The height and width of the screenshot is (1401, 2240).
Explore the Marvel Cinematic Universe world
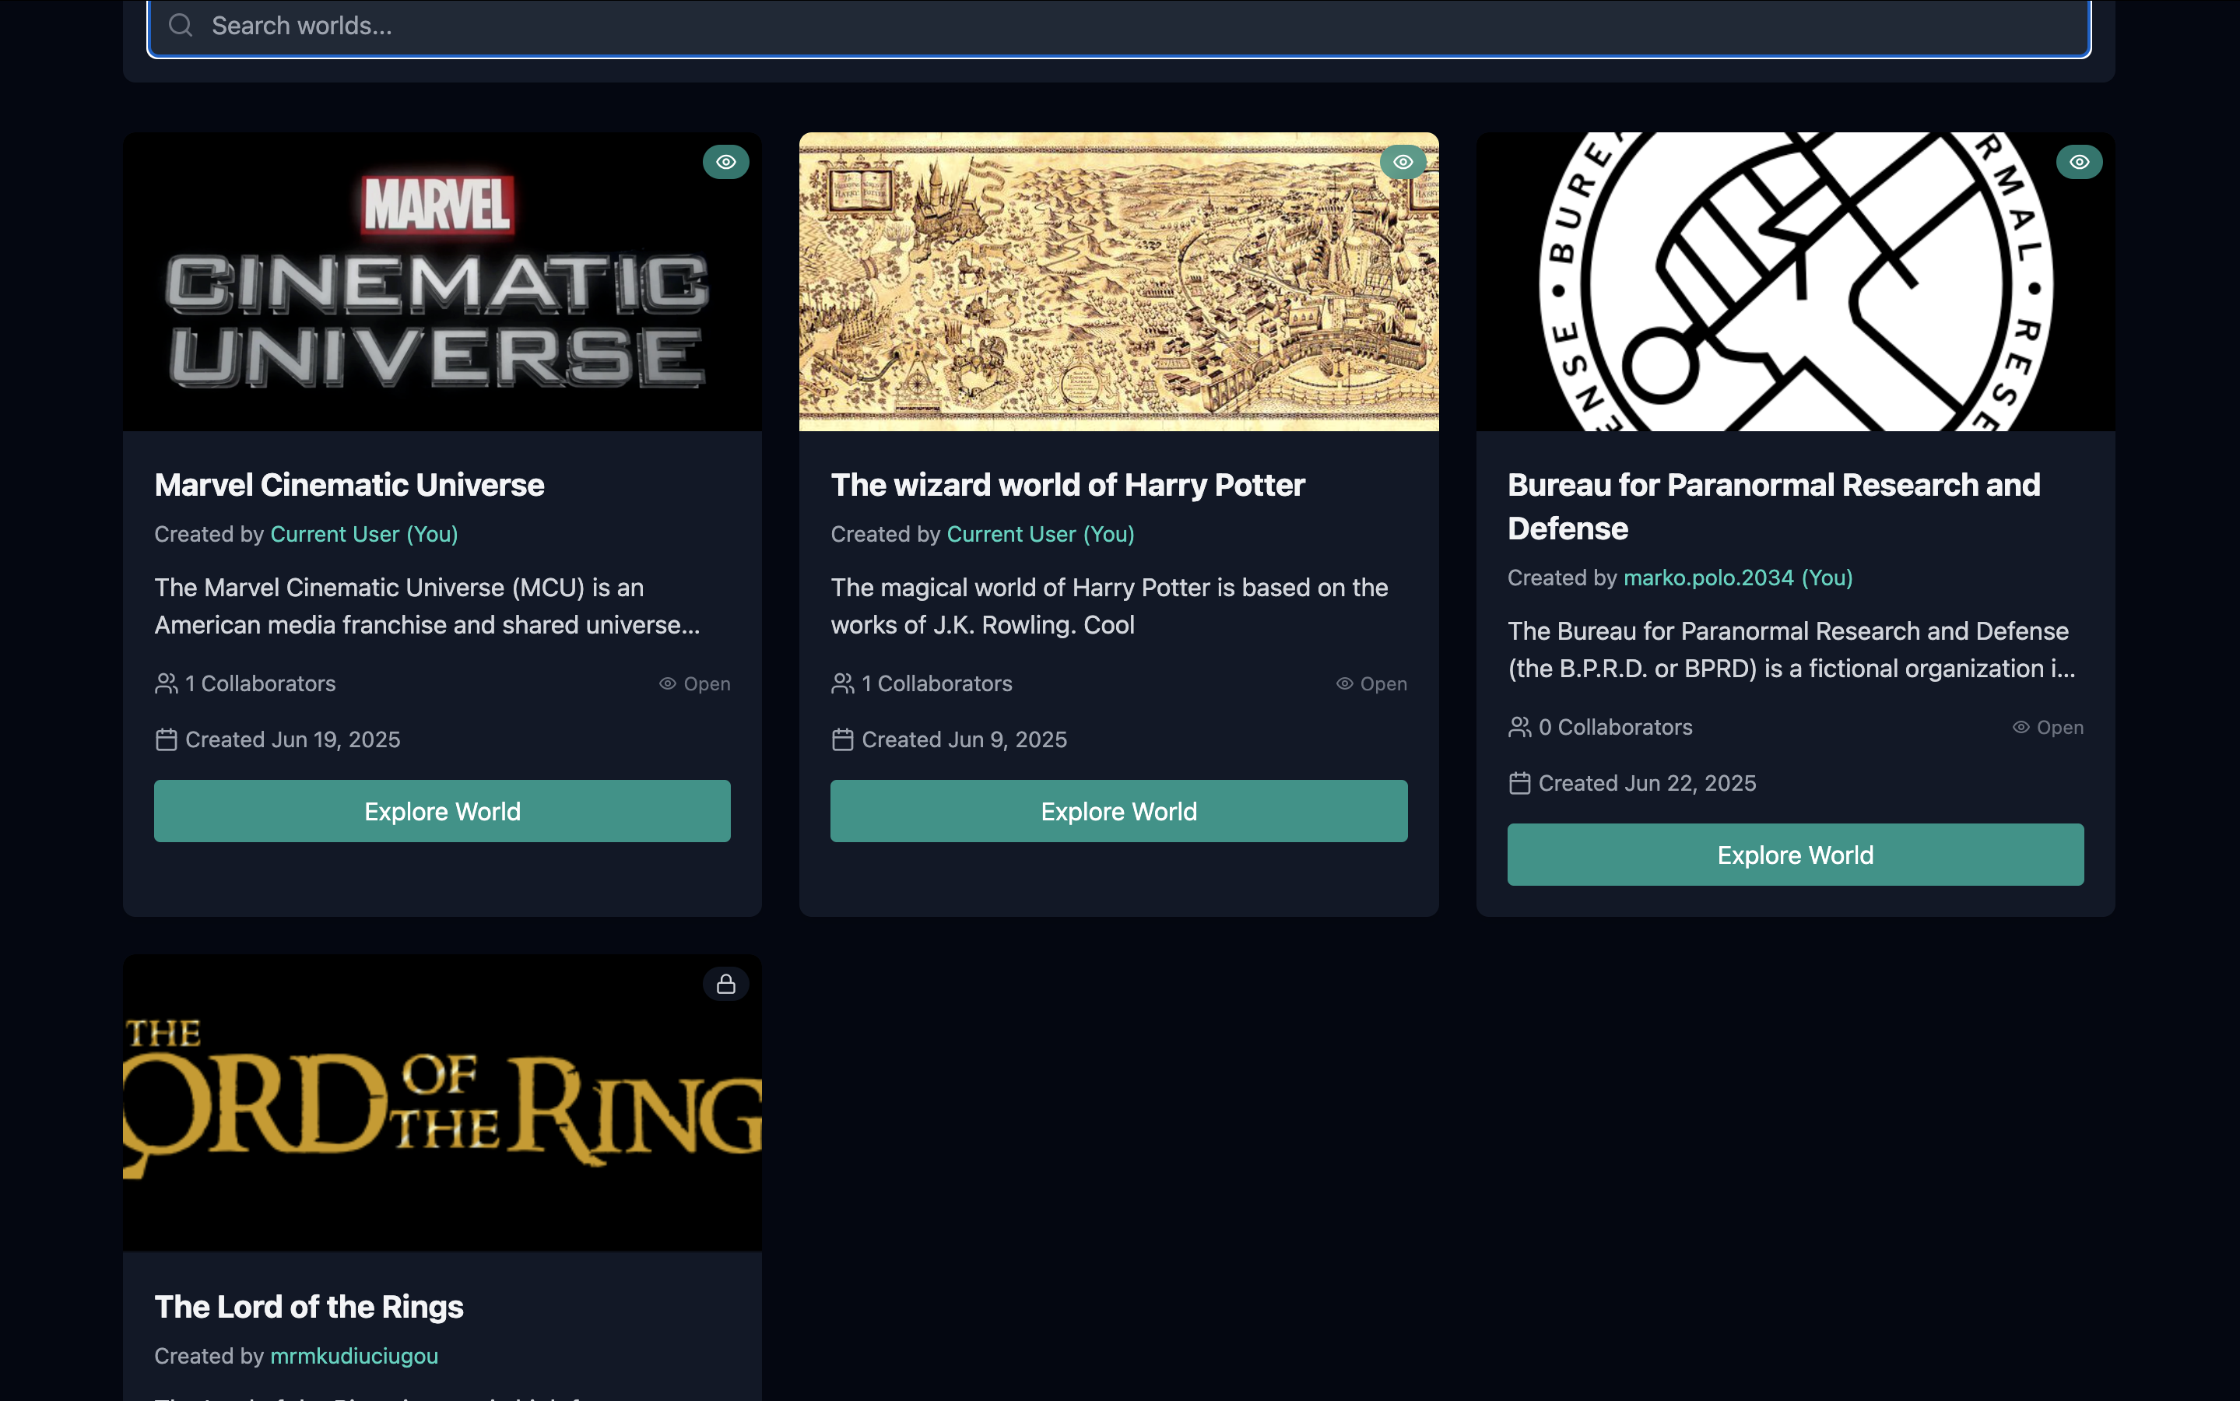coord(442,811)
